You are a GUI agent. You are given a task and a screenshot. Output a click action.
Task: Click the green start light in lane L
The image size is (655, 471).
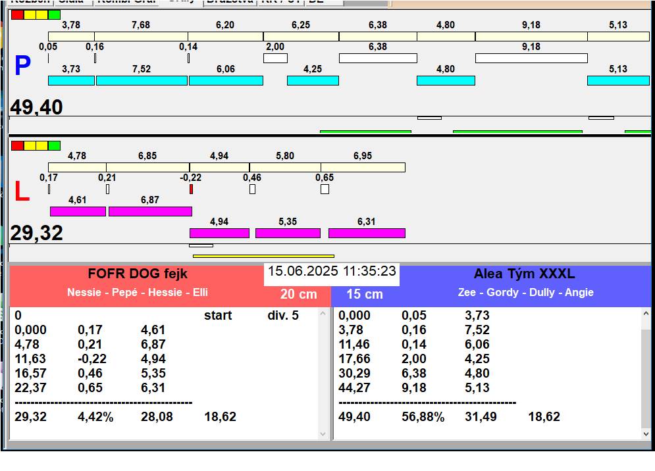pyautogui.click(x=54, y=145)
